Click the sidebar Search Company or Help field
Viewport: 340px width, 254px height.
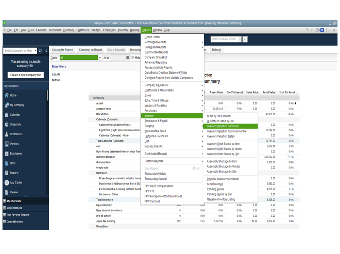[18, 51]
